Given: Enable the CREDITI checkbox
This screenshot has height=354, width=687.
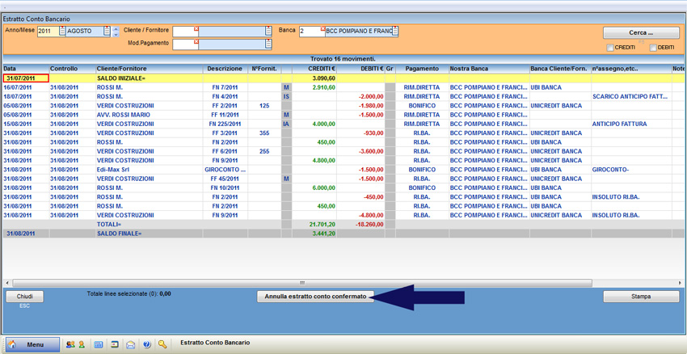Looking at the screenshot, I should click(x=611, y=48).
